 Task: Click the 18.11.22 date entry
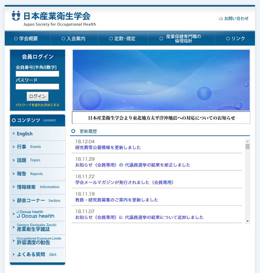(85, 176)
